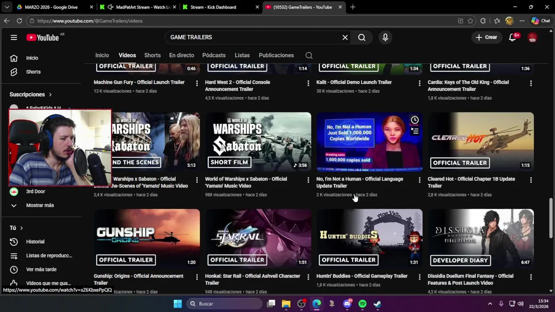This screenshot has width=555, height=312.
Task: Open options for World of Warships Yamato video
Action: [308, 179]
